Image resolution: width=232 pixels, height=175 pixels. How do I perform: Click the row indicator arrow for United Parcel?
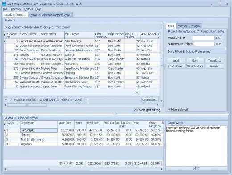4,41
